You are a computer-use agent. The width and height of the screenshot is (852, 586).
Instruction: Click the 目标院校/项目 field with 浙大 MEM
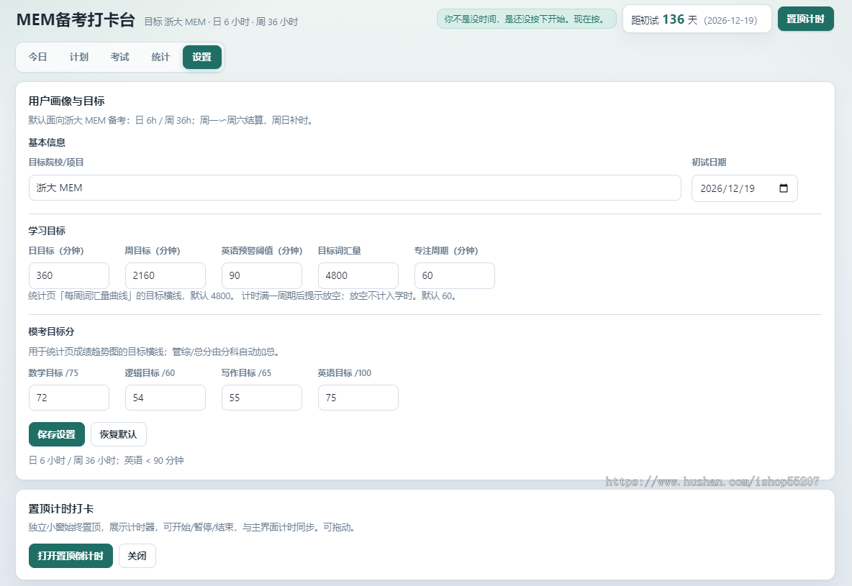click(355, 188)
